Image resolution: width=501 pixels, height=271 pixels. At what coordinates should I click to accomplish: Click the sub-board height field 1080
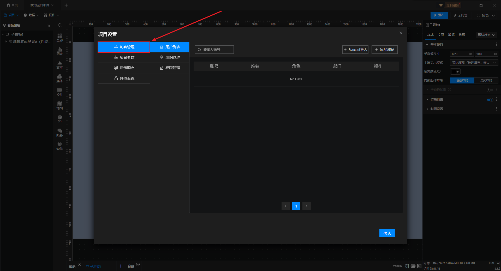[x=486, y=54]
